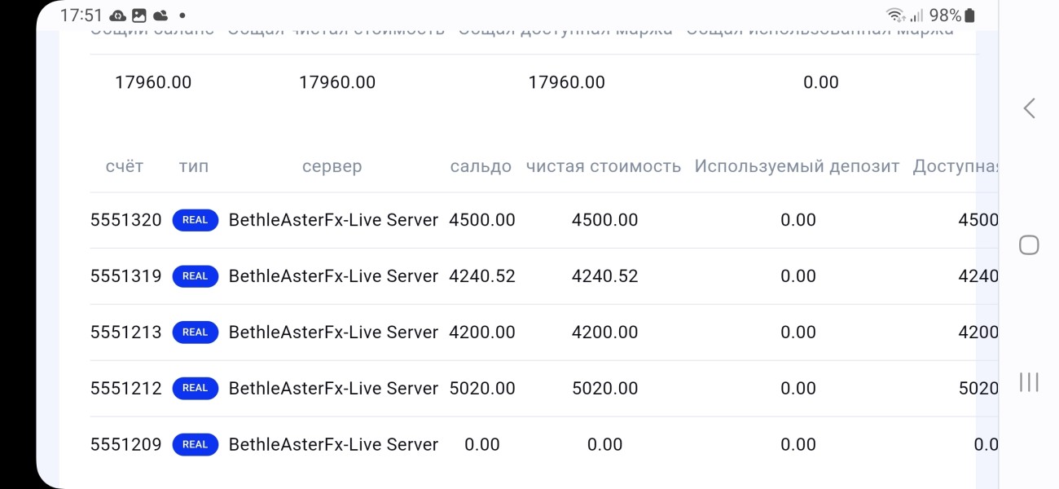Click Используемый депозит 0.00 for account 5551213

(798, 333)
